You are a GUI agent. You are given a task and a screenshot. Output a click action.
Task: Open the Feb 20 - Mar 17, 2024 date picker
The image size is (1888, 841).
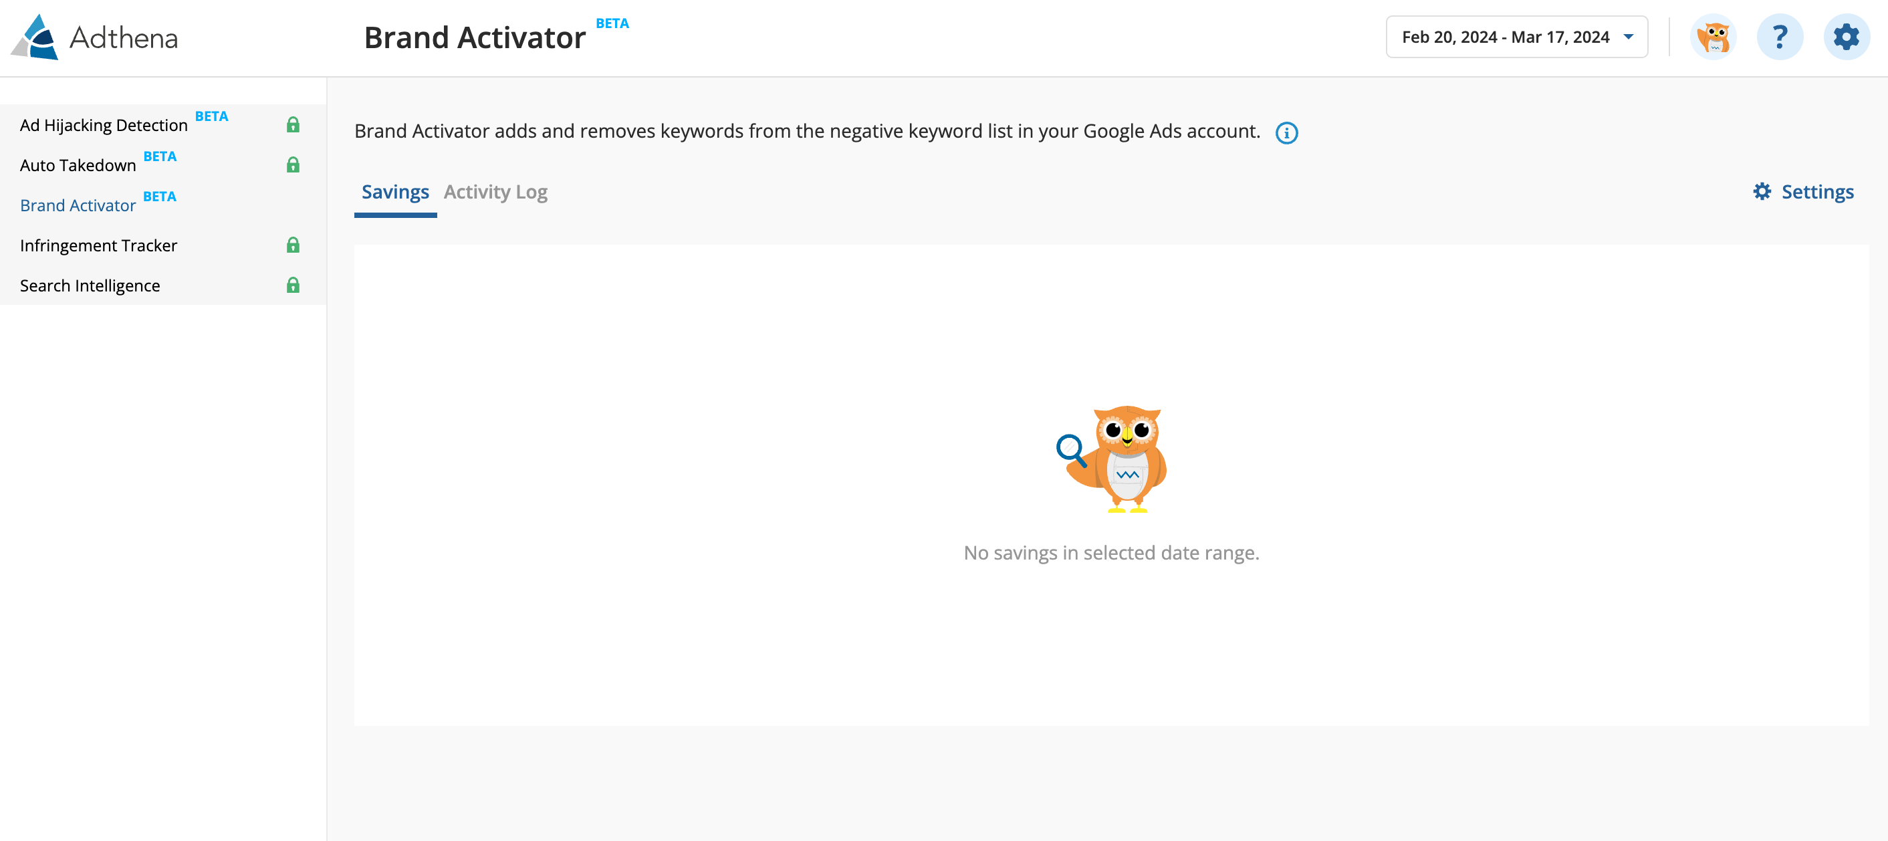point(1516,37)
